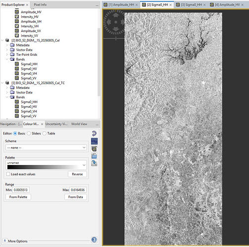Select Vector Data under product [3]
Viewport: 249px width, 247px height.
pos(24,92)
